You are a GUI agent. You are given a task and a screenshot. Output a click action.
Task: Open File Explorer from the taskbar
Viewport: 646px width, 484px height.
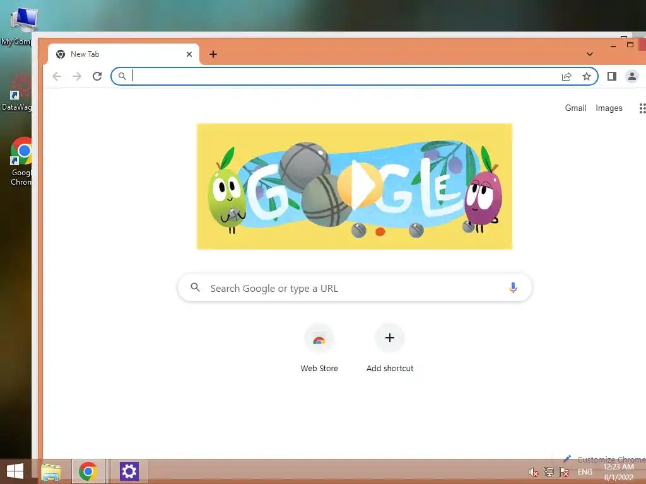(x=50, y=471)
